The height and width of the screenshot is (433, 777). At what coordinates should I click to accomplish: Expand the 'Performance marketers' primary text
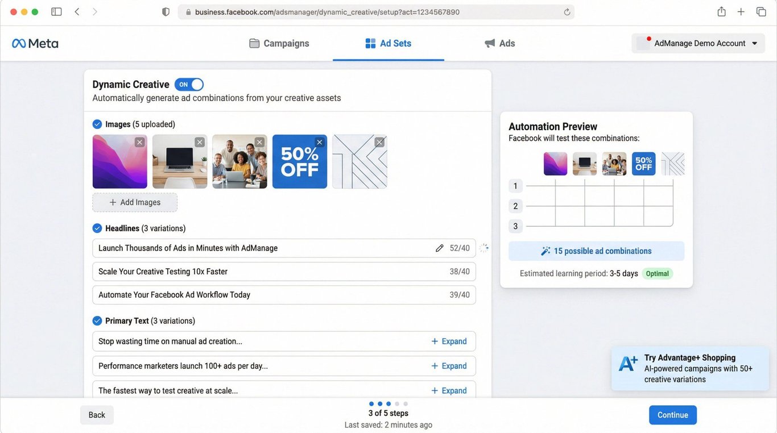coord(449,366)
